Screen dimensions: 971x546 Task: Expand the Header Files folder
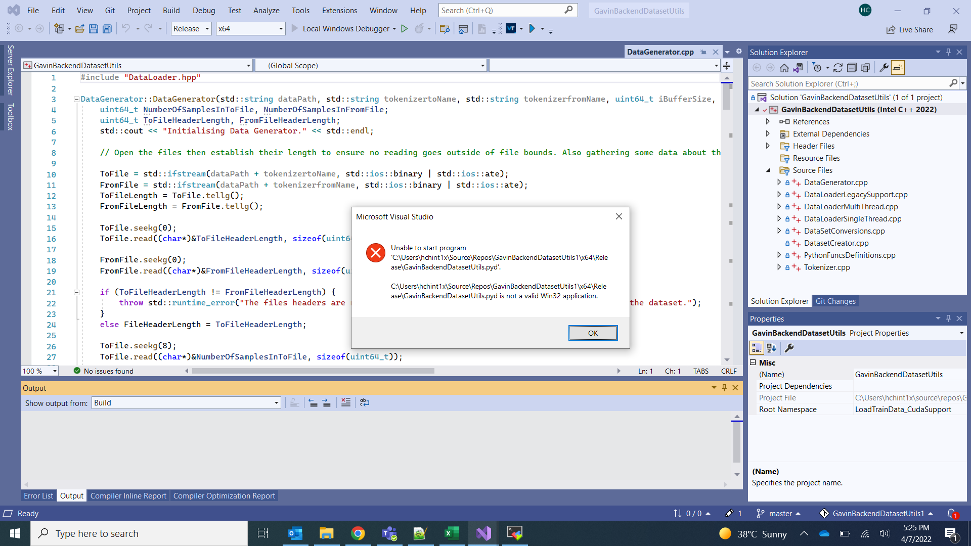(768, 146)
